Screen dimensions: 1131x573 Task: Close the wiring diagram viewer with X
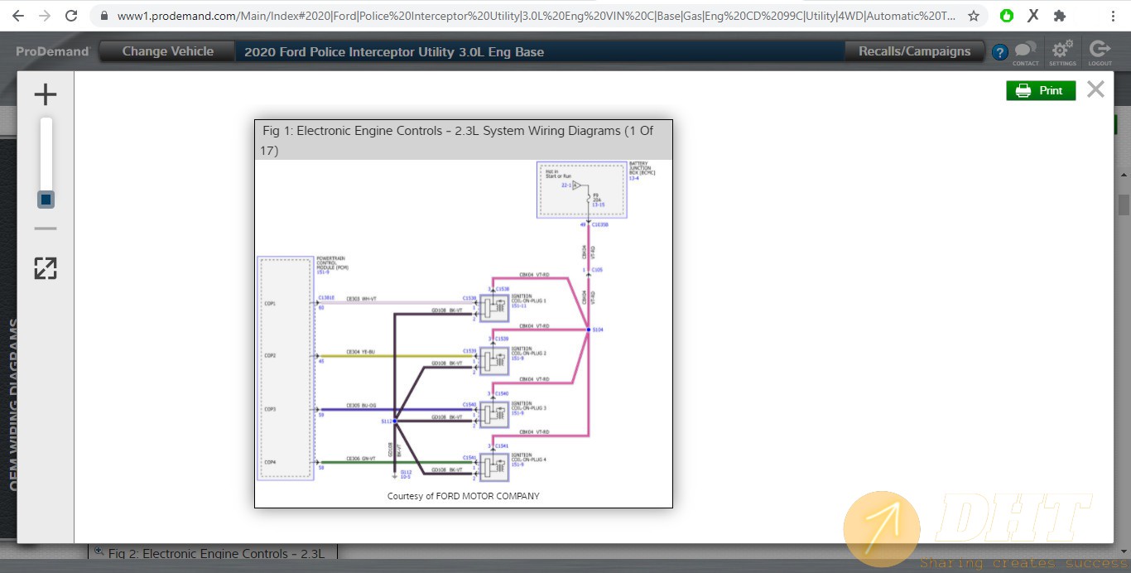tap(1095, 89)
